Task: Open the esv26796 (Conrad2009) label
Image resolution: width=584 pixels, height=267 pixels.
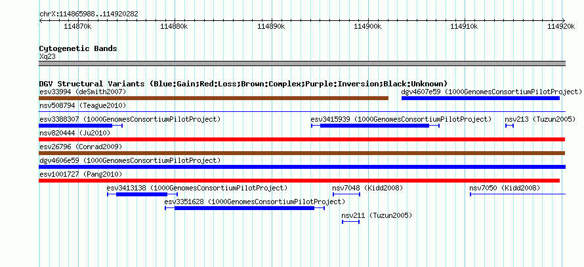Action: coord(81,147)
